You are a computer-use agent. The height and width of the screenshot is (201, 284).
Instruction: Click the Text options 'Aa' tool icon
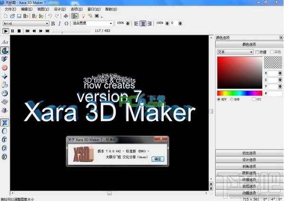click(5, 42)
